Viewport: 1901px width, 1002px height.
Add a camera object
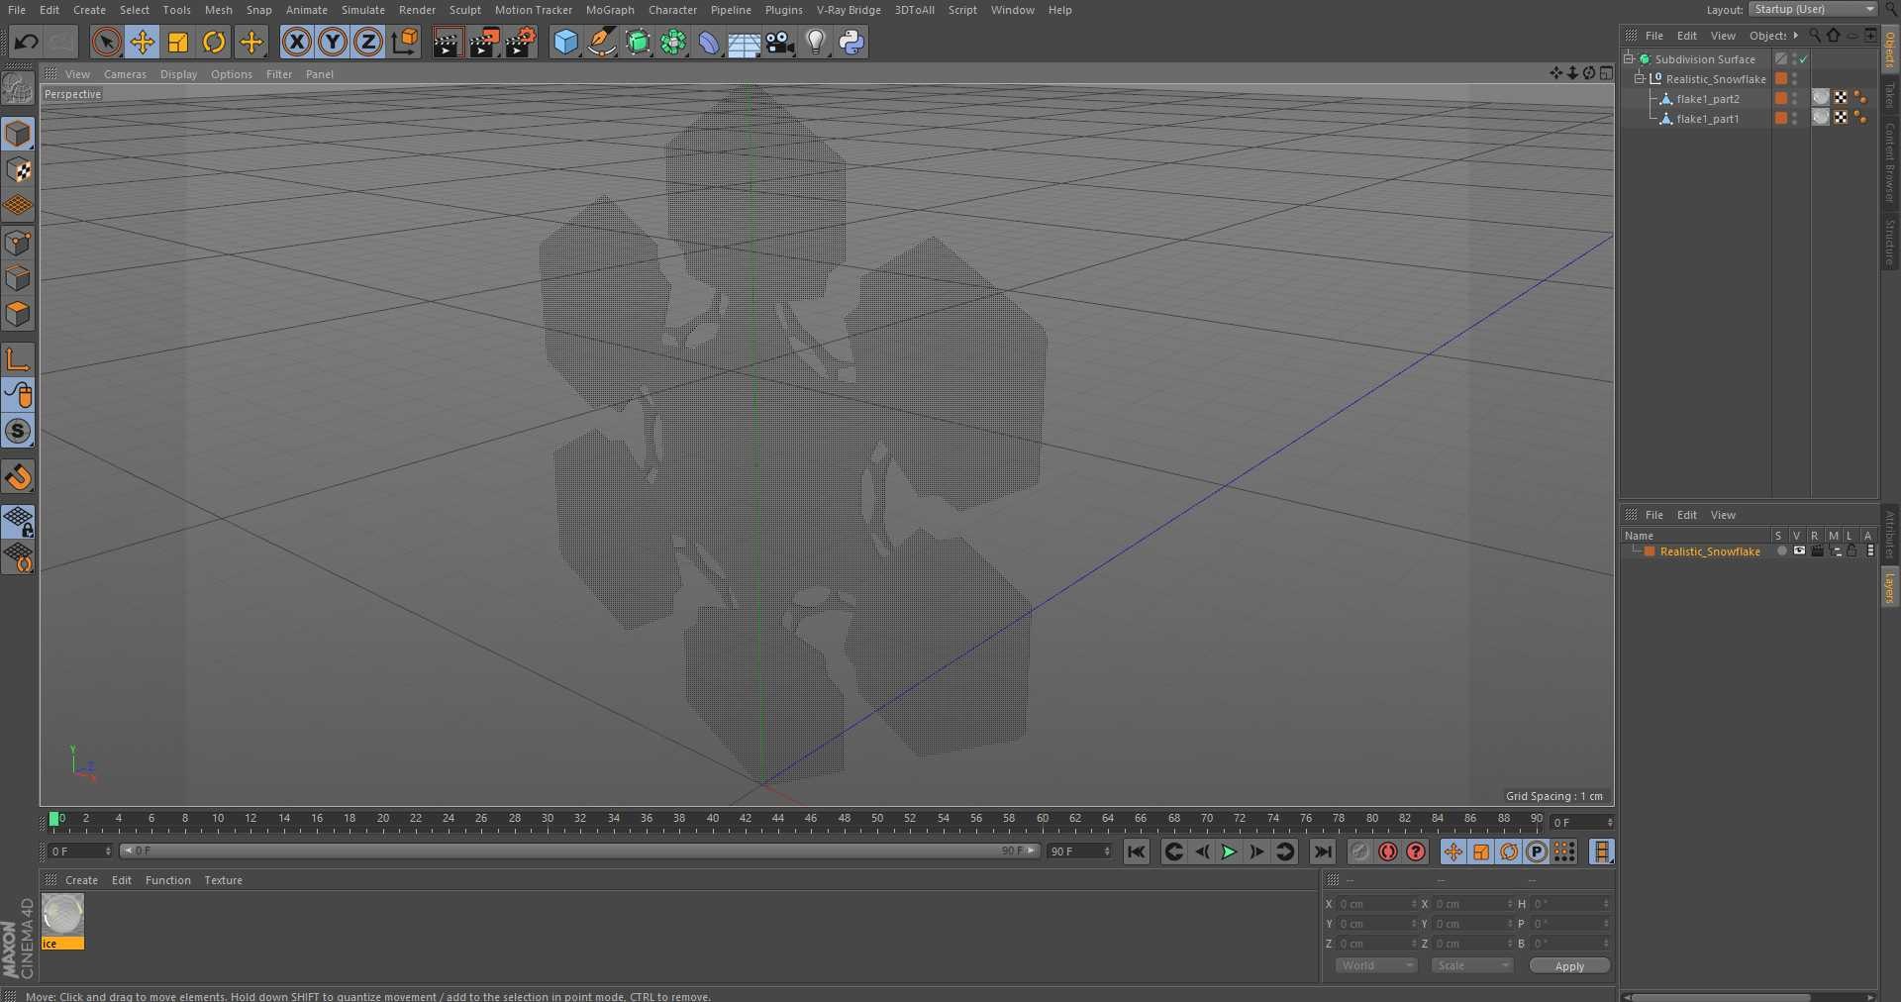pyautogui.click(x=780, y=42)
